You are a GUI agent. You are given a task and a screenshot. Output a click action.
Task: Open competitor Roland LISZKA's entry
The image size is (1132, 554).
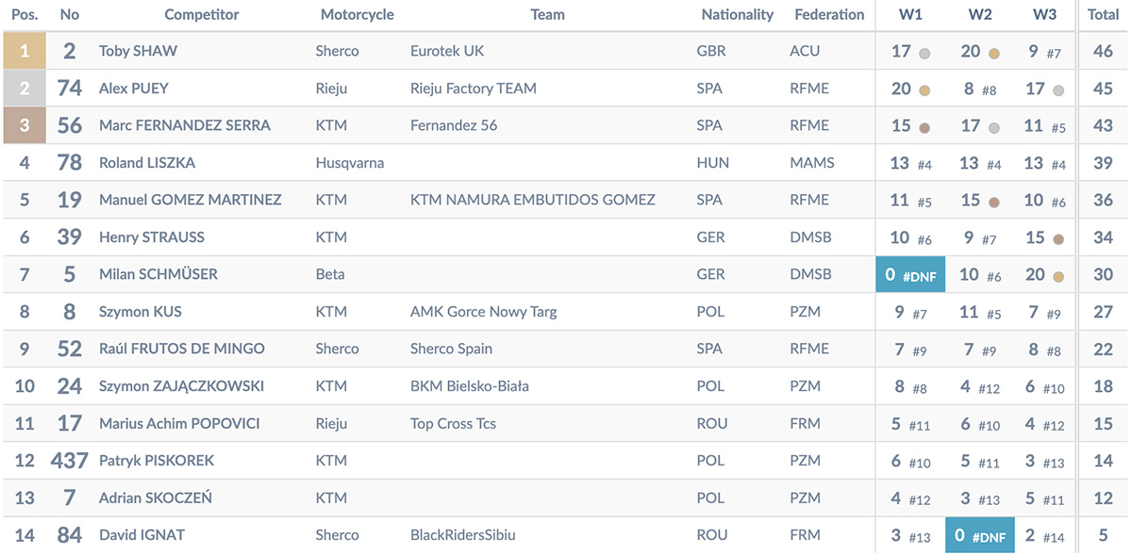147,163
